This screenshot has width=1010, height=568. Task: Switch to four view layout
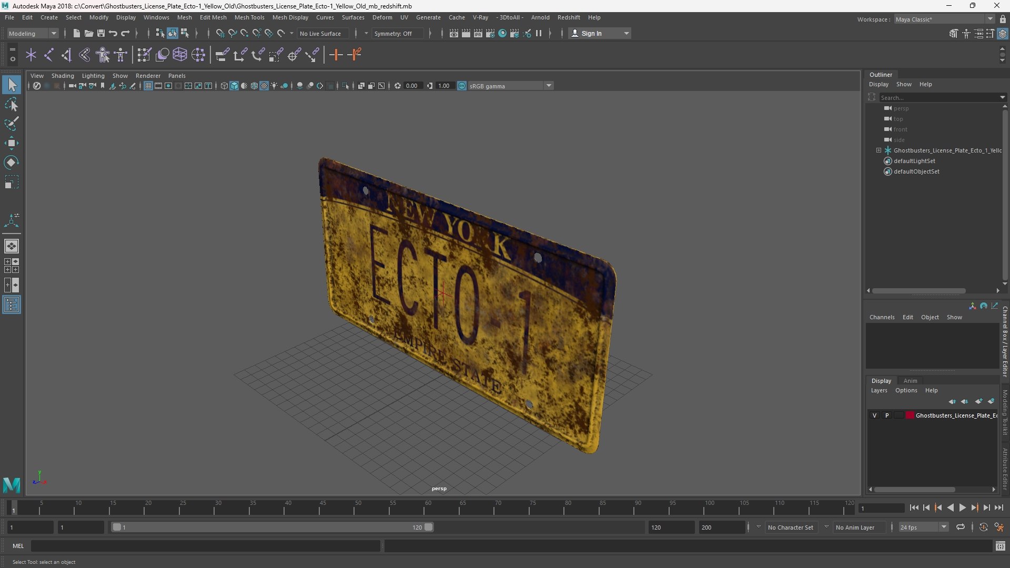pyautogui.click(x=12, y=266)
